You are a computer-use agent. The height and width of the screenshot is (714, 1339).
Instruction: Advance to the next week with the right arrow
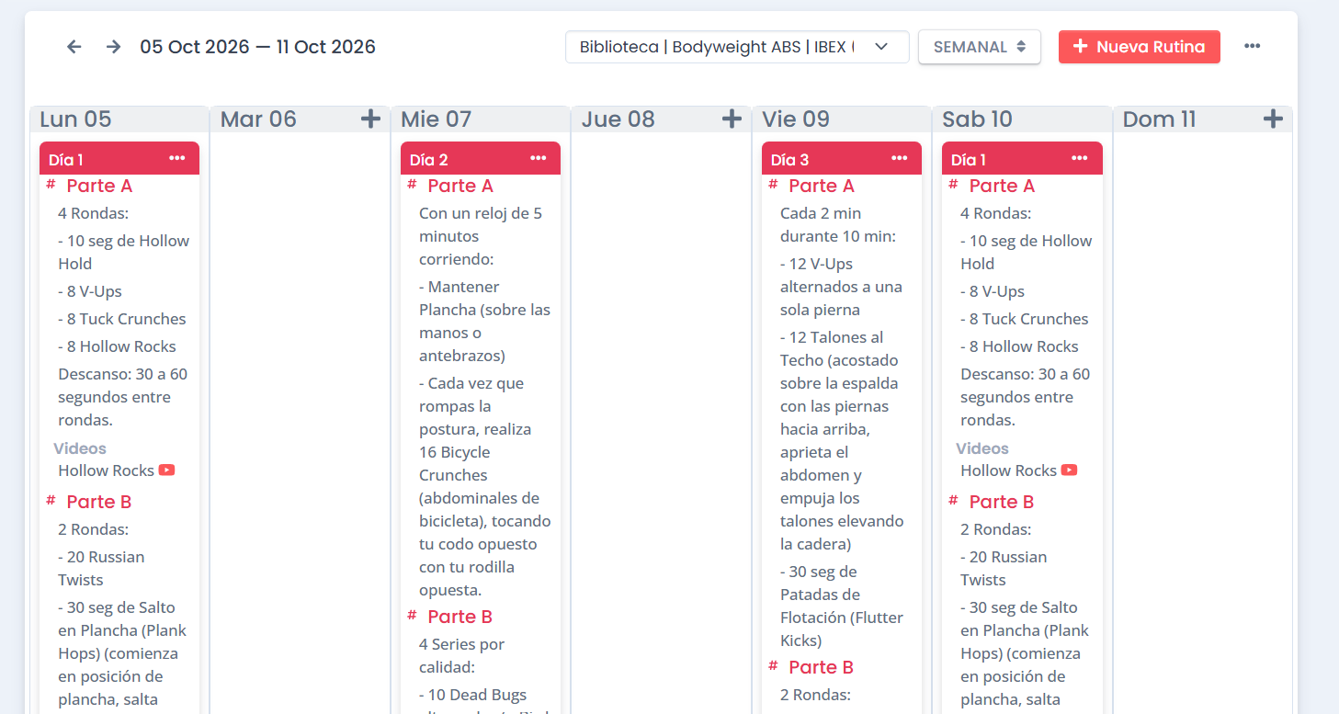click(113, 47)
